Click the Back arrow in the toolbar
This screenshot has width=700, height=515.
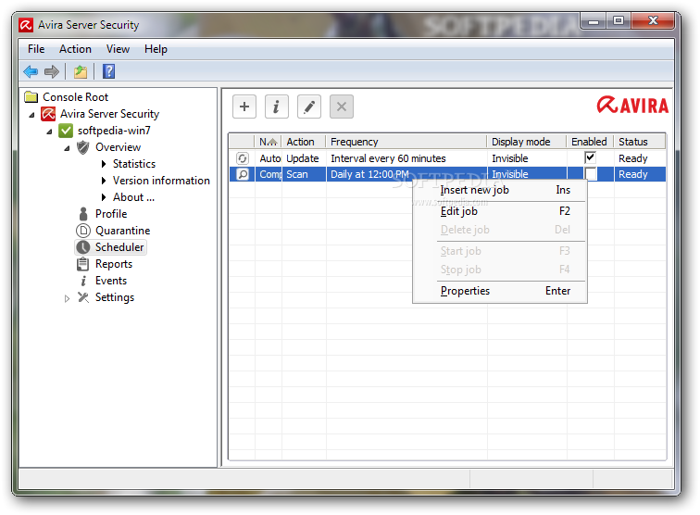[31, 71]
